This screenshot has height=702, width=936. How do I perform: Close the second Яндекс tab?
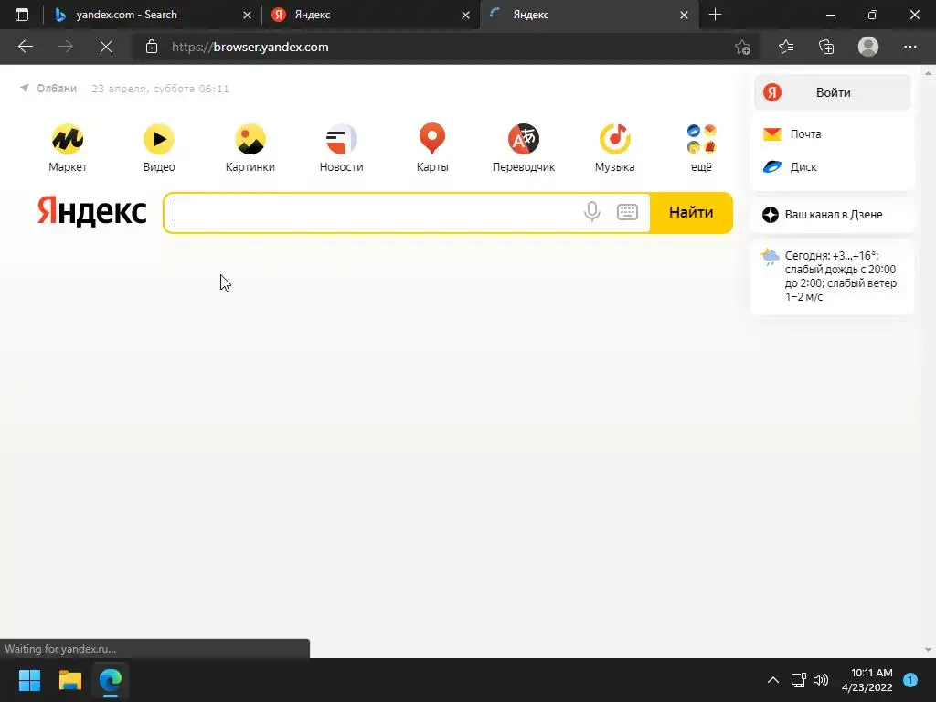pyautogui.click(x=465, y=16)
